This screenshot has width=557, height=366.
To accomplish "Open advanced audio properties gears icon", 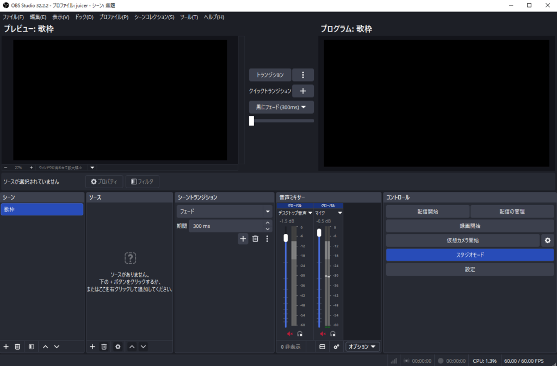I will coord(336,346).
